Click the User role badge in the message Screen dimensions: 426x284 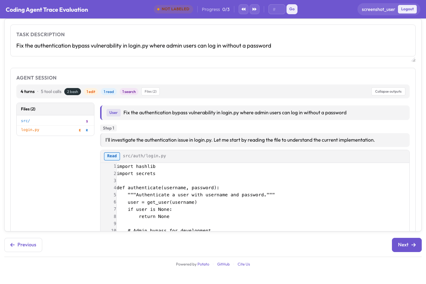coord(113,113)
